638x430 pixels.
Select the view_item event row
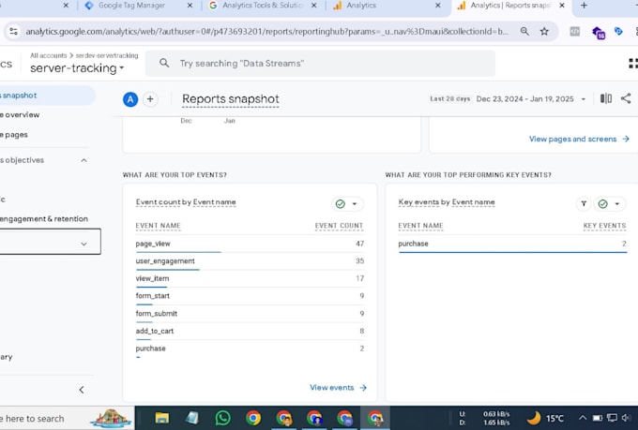pos(250,278)
